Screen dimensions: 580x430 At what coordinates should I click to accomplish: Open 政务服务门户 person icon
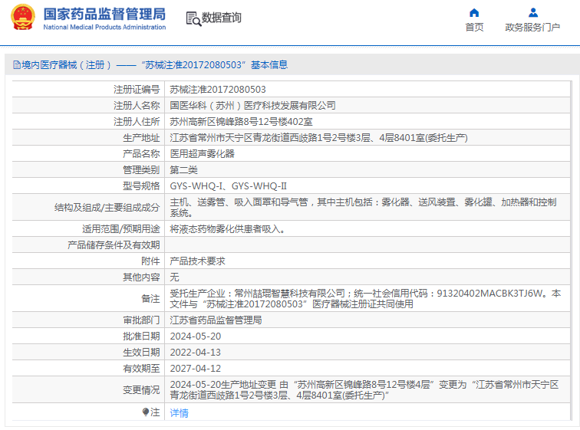click(x=532, y=13)
